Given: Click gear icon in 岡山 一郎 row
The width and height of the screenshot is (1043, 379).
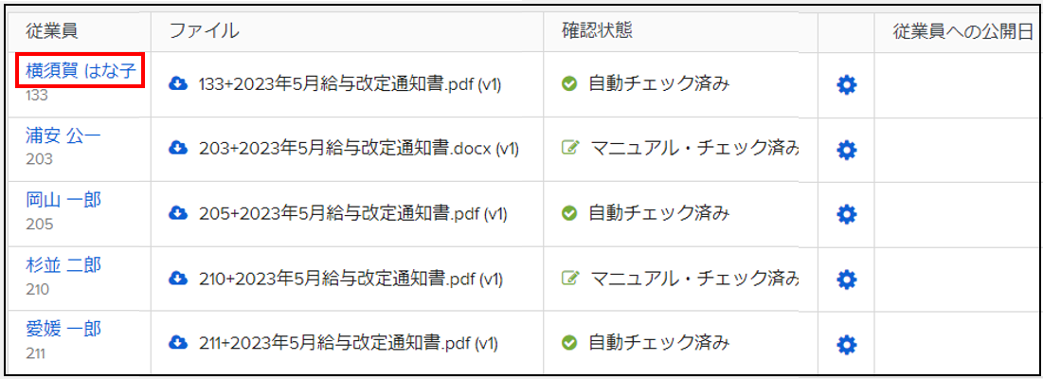Looking at the screenshot, I should 847,214.
